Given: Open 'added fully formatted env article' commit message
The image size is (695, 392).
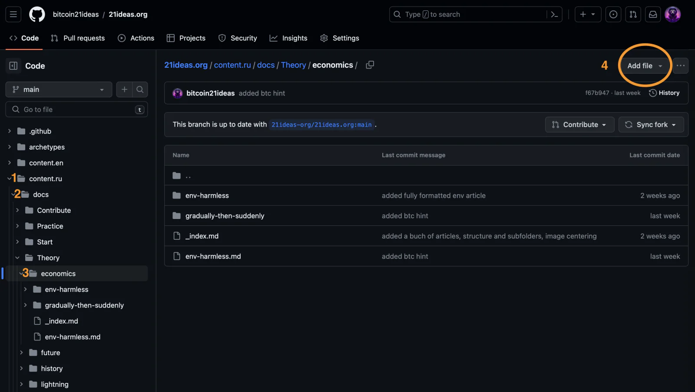Looking at the screenshot, I should pyautogui.click(x=434, y=196).
